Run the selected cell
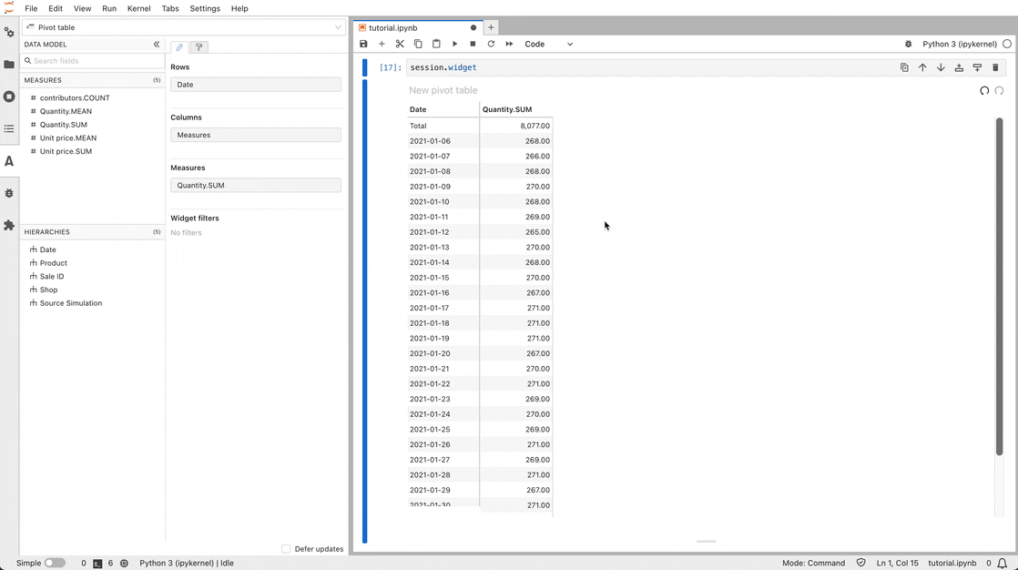Screen dimensions: 1018x570 point(454,44)
